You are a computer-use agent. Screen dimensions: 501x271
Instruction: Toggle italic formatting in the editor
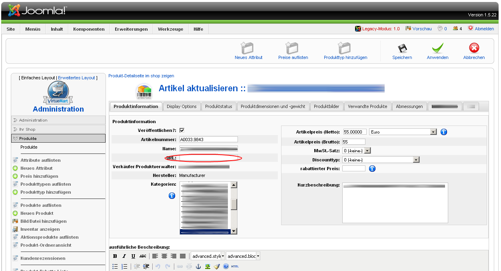point(124,256)
